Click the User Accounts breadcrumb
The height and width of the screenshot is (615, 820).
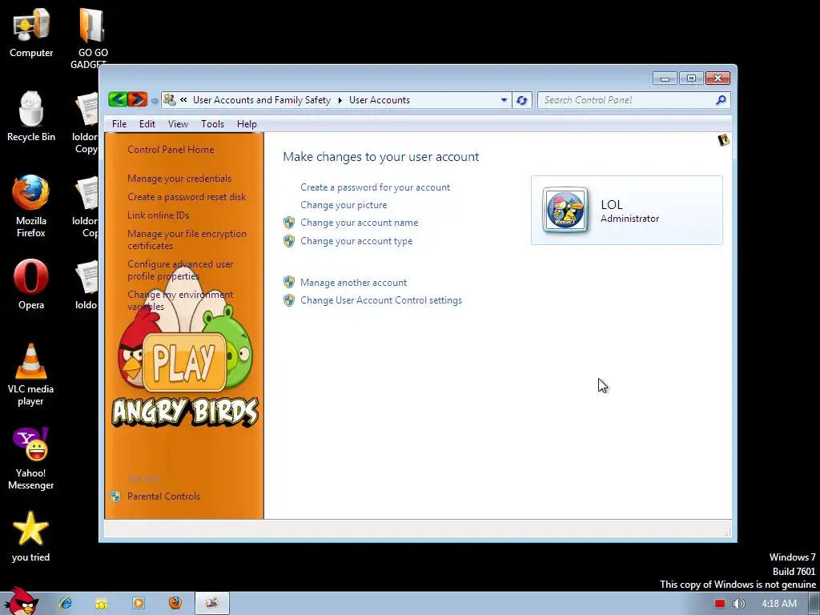pos(379,100)
